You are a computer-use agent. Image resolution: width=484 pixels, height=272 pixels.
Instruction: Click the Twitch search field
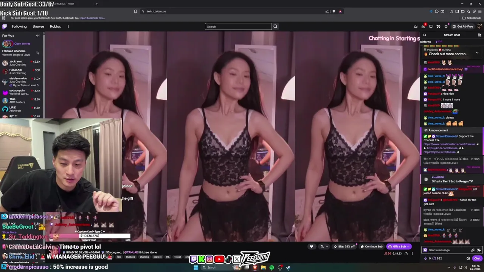(x=238, y=26)
